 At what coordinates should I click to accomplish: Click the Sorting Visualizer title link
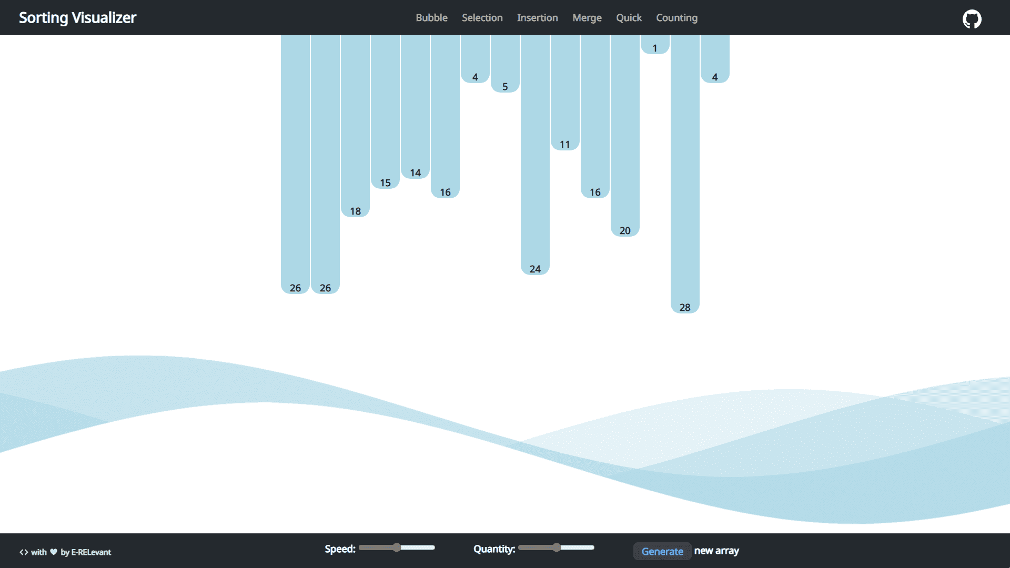(x=77, y=17)
